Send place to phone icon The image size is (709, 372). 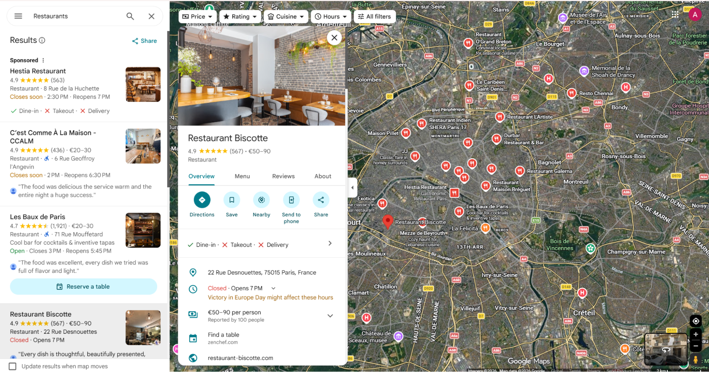(291, 200)
